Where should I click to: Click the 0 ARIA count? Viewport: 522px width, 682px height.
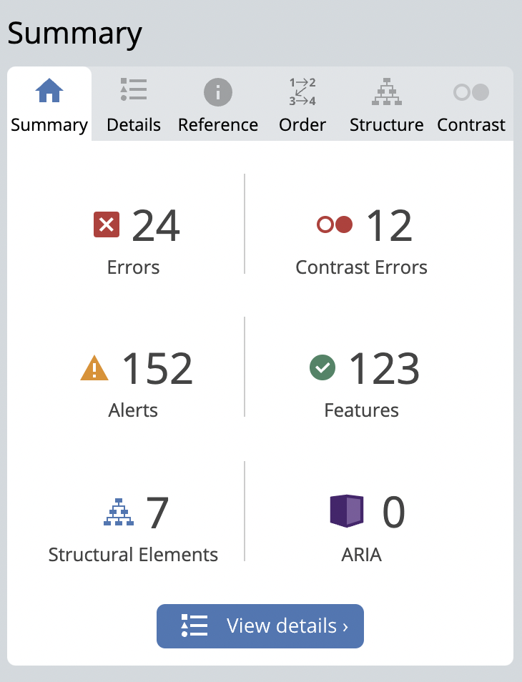(394, 513)
